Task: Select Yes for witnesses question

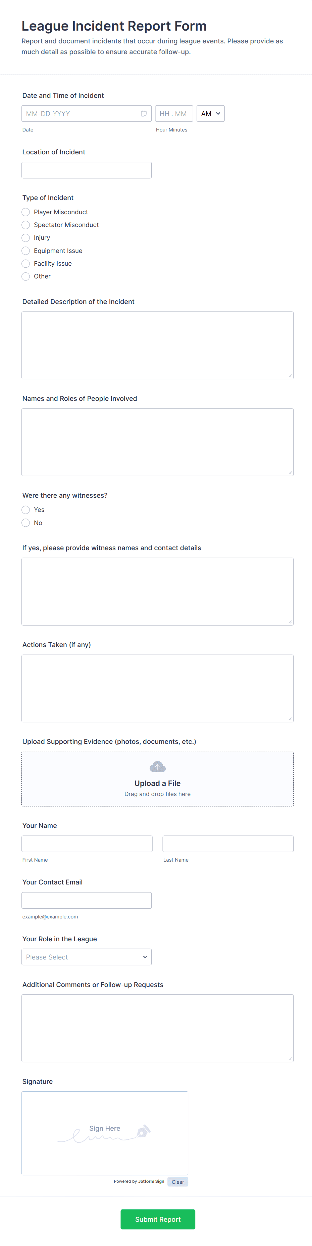Action: click(x=25, y=509)
